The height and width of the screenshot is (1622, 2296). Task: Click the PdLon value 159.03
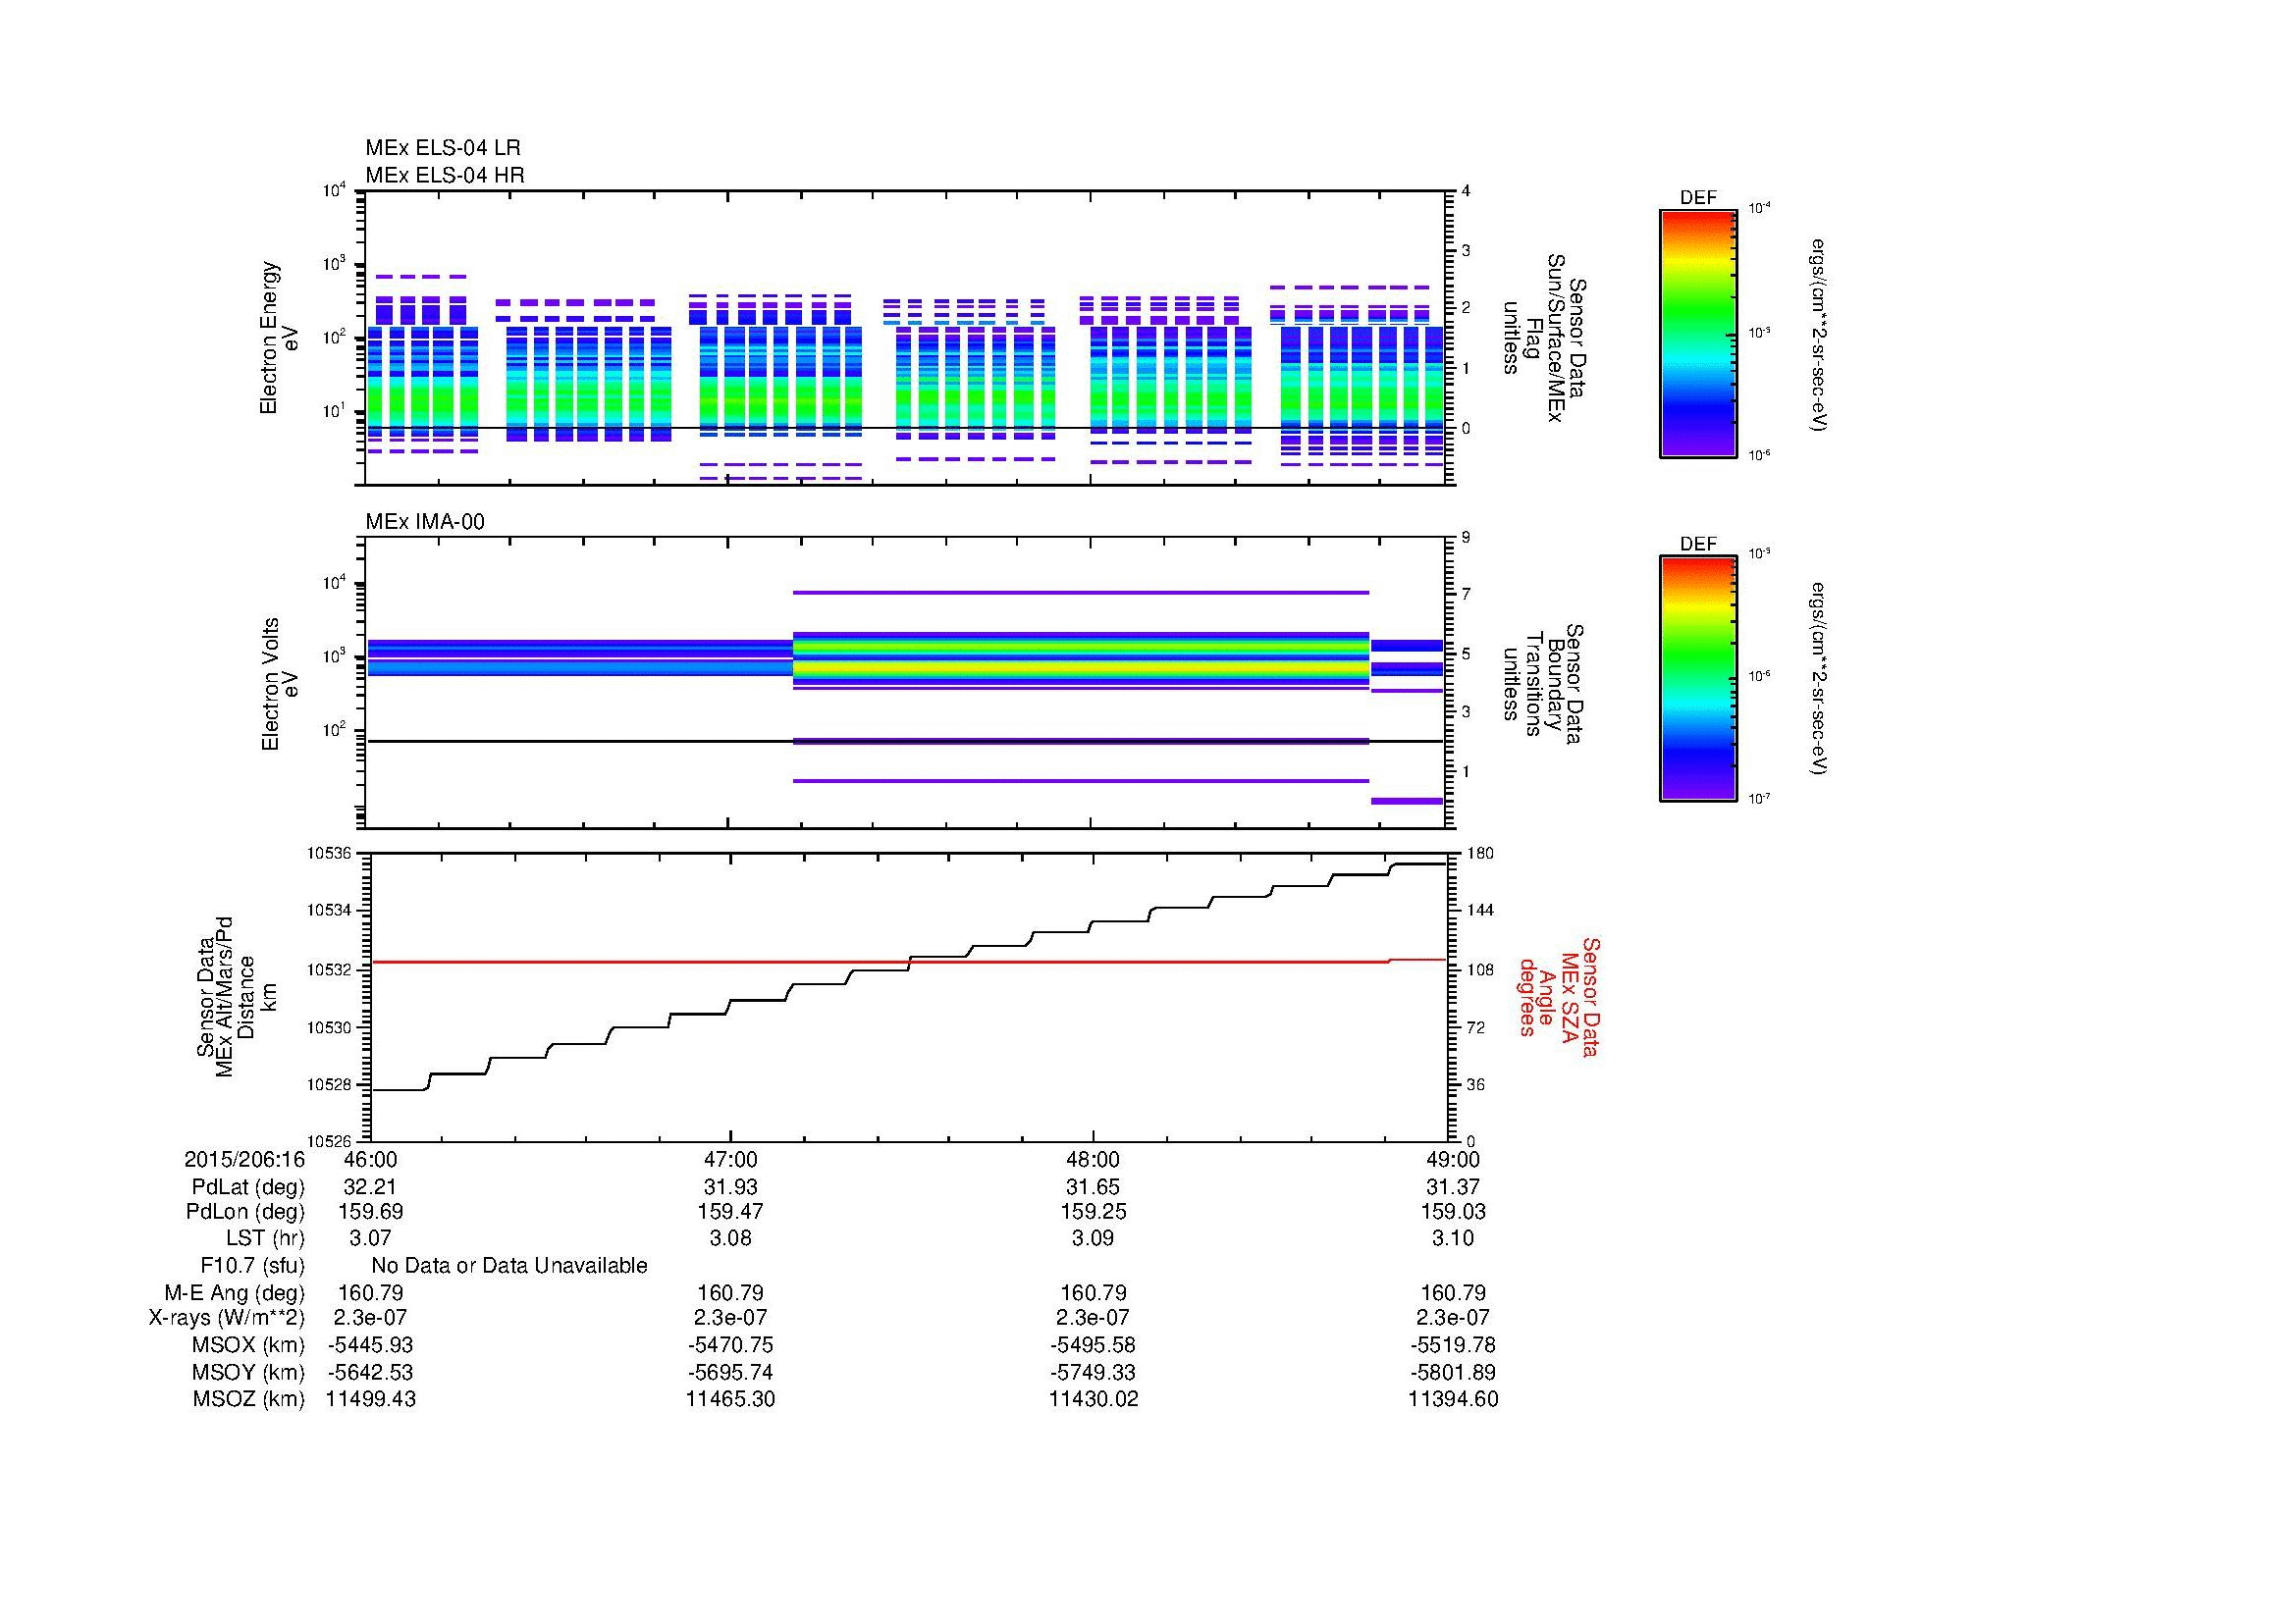pos(1453,1211)
